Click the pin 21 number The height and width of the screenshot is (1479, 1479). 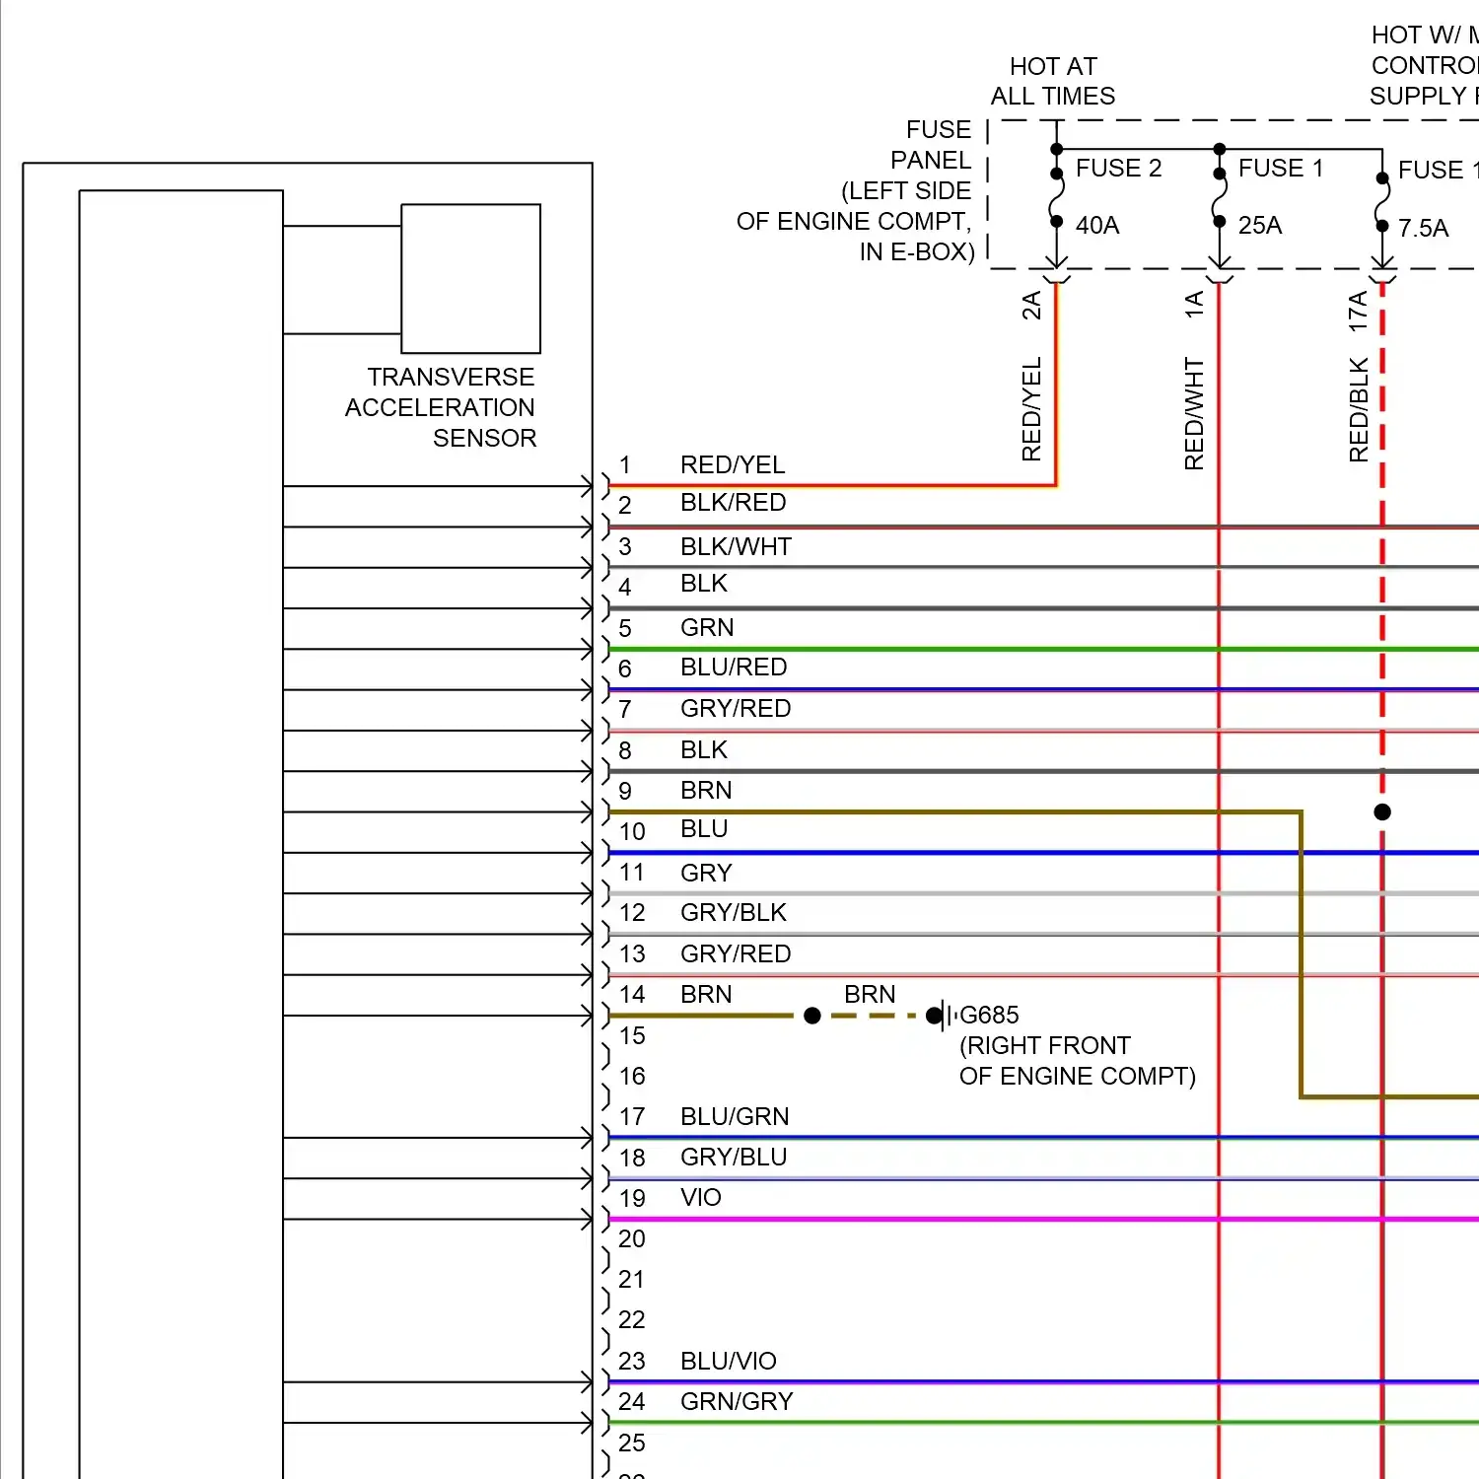pyautogui.click(x=632, y=1280)
